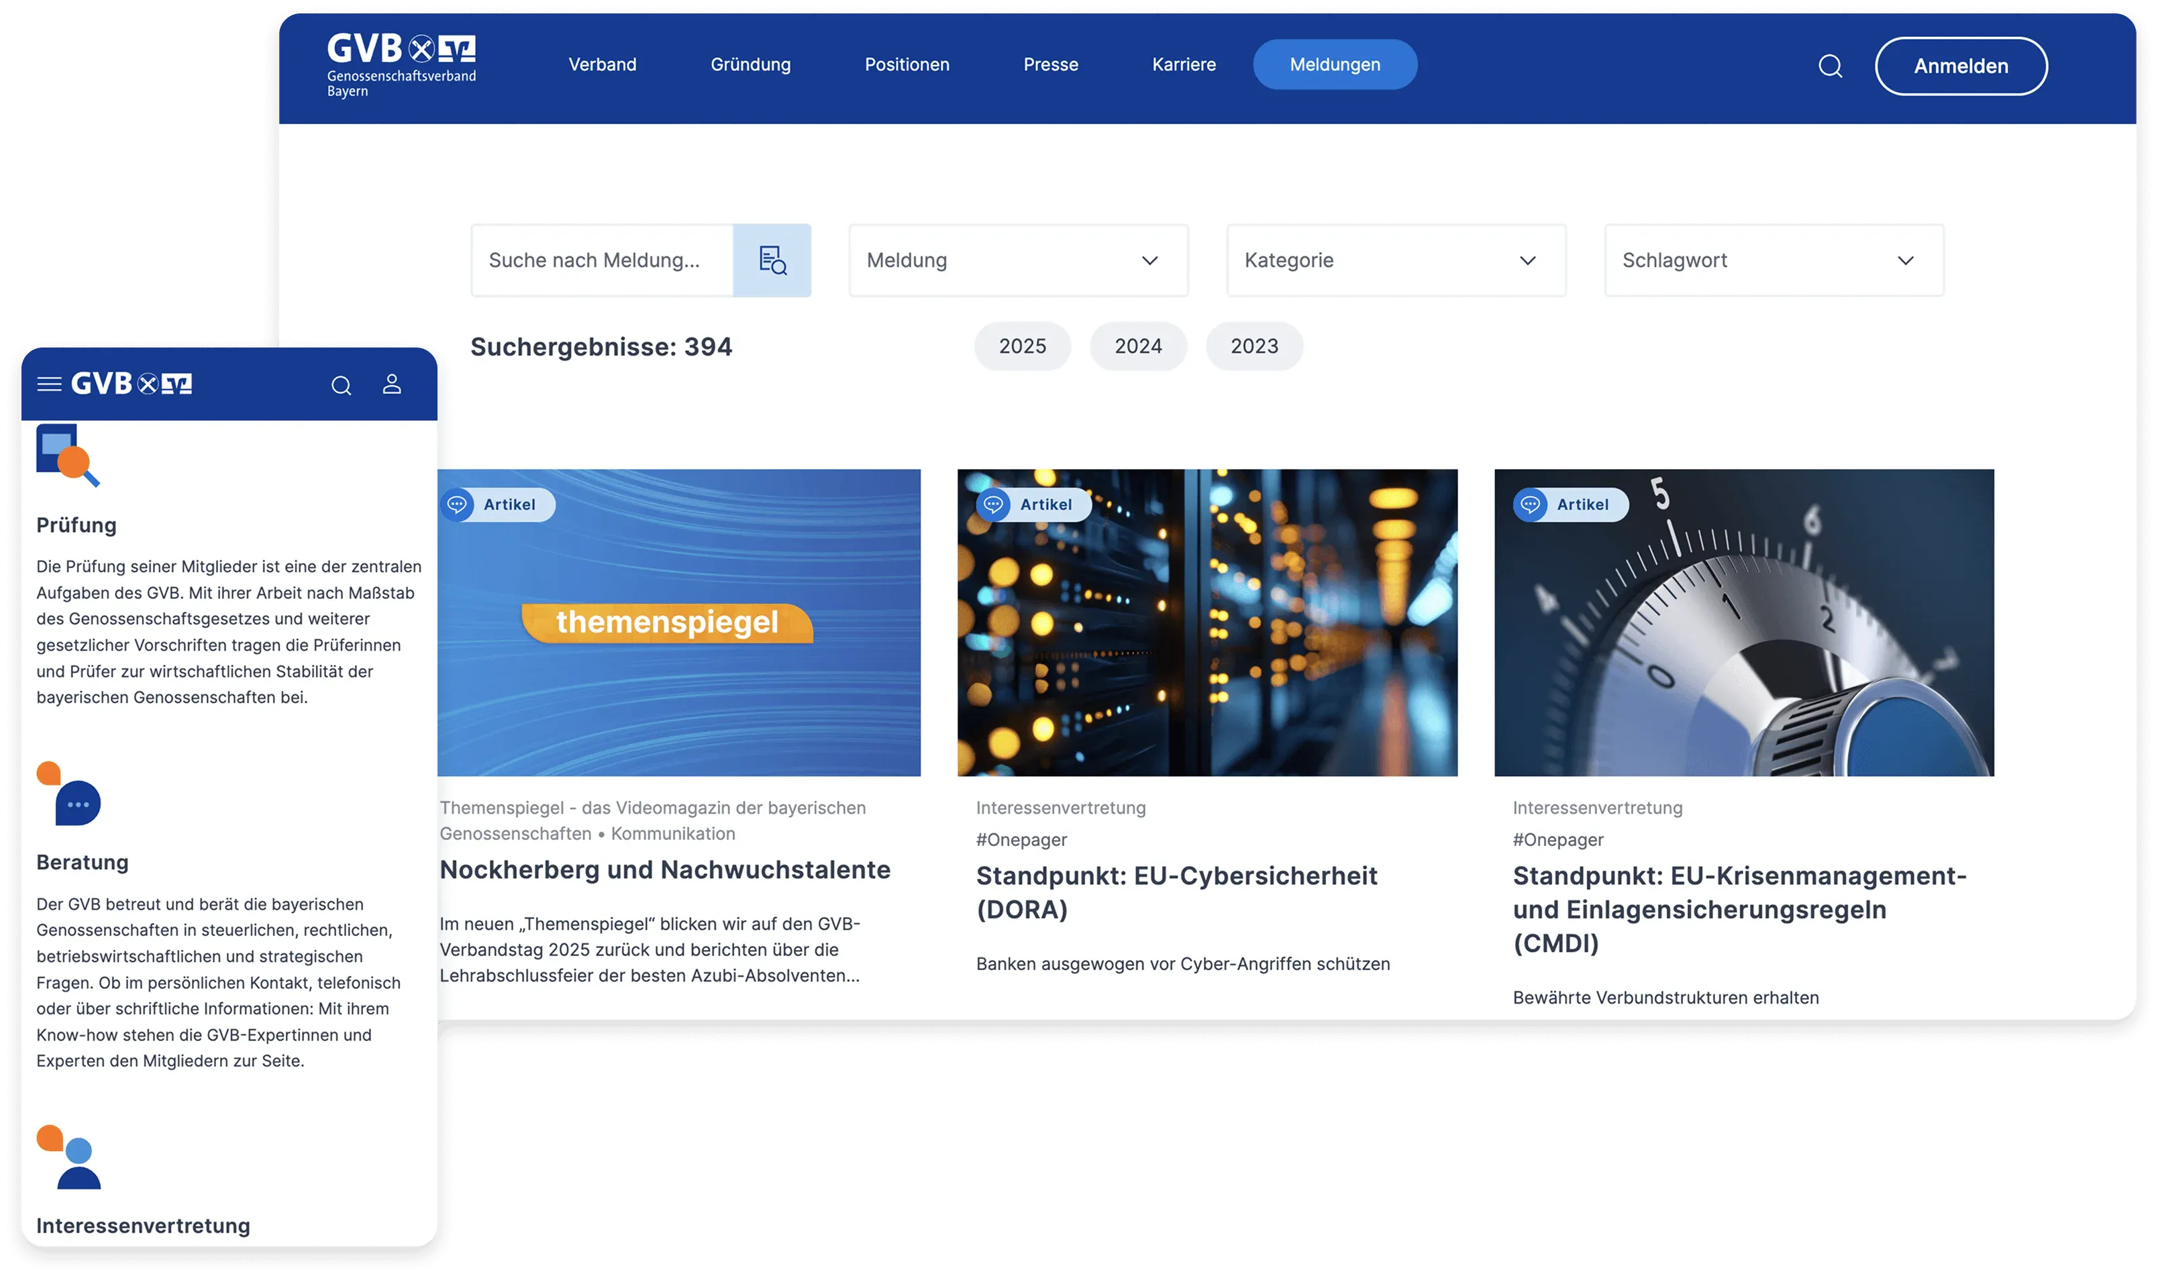2158x1276 pixels.
Task: Tap the mobile user profile icon
Action: 391,384
